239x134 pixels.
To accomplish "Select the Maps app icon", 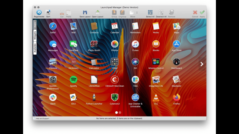I will coord(177,26).
